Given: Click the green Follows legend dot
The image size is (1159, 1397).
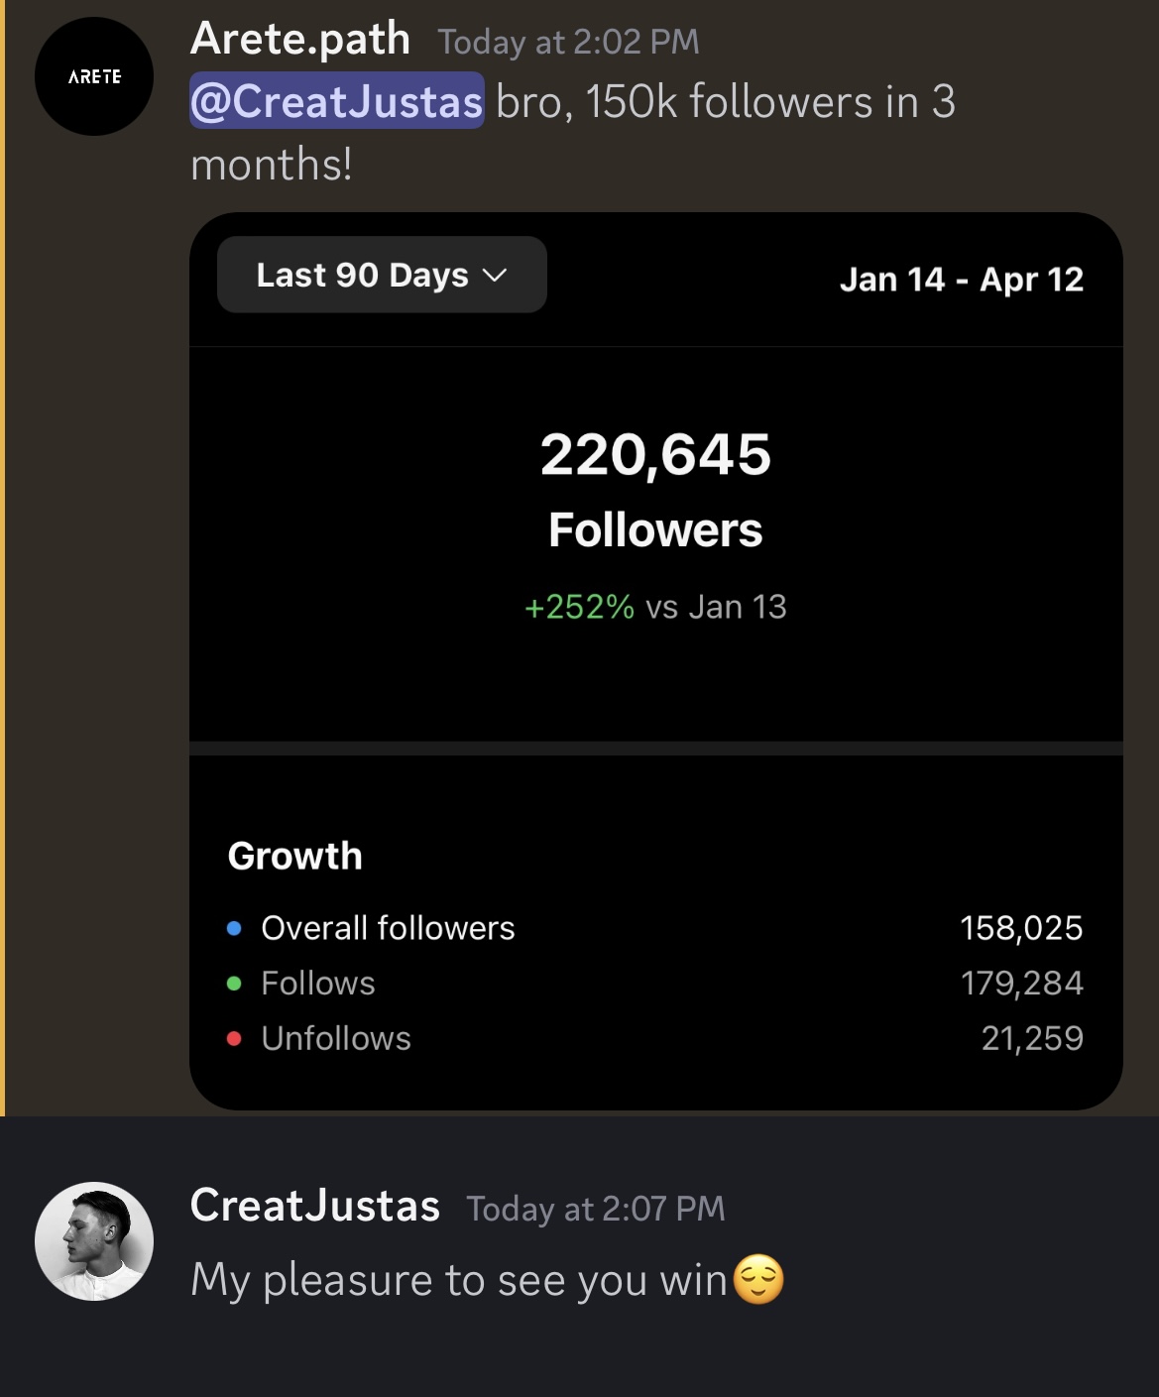Looking at the screenshot, I should (234, 984).
